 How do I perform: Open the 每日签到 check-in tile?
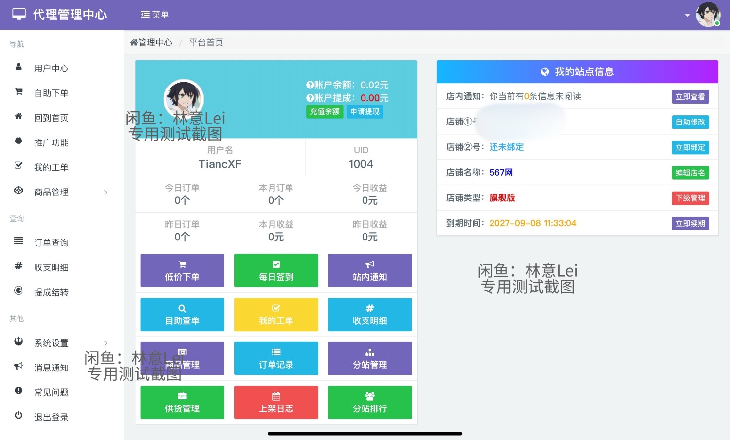(276, 270)
